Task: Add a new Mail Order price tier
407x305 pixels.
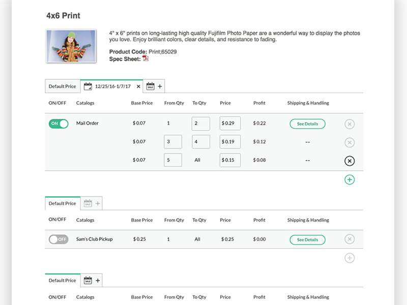Action: pyautogui.click(x=350, y=179)
